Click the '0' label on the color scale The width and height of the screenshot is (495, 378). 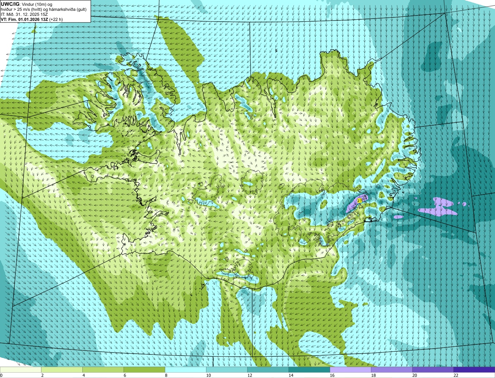point(1,375)
